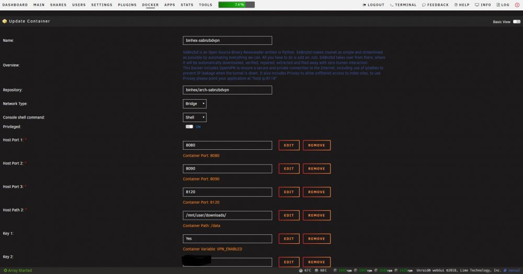Click the 67C temperature icon
Image resolution: width=523 pixels, height=274 pixels.
click(x=301, y=270)
